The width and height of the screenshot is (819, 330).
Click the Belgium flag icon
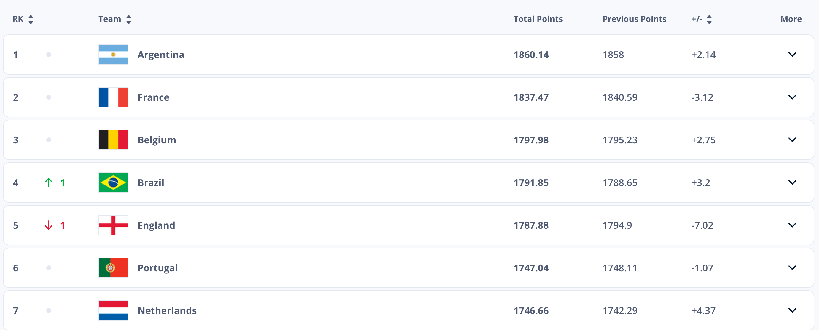point(113,140)
